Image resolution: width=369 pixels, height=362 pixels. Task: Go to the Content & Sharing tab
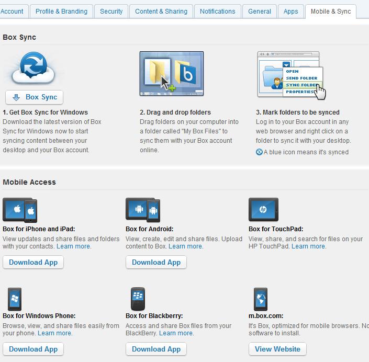[161, 12]
